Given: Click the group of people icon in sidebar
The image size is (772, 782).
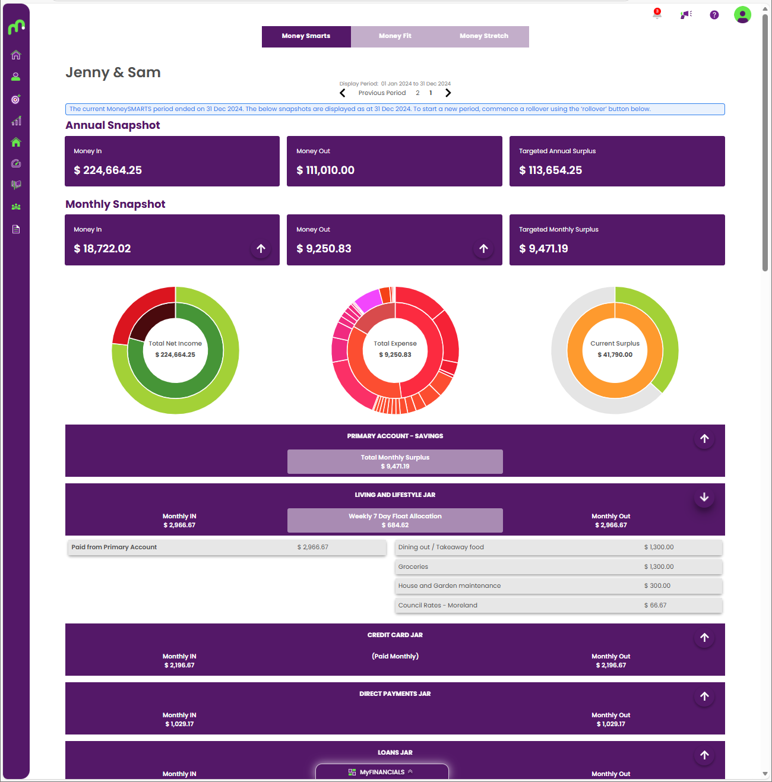Looking at the screenshot, I should tap(16, 207).
